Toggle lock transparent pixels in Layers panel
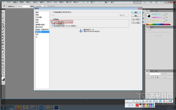 click(x=151, y=77)
